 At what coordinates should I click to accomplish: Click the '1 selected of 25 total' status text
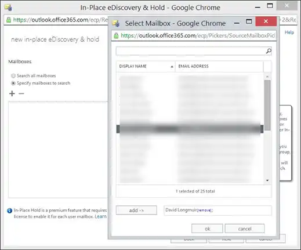[195, 191]
